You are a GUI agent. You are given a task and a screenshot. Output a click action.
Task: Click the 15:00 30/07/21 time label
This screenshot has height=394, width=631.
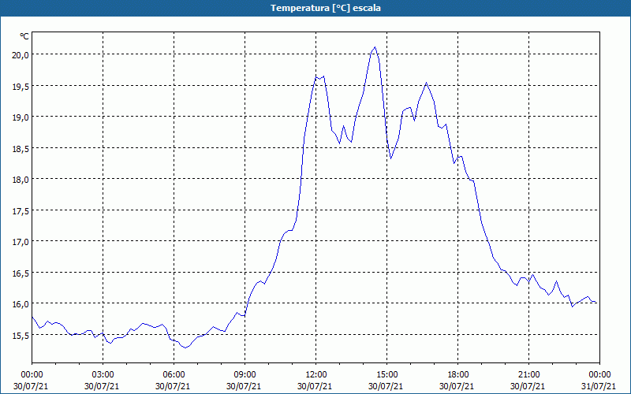coord(387,381)
